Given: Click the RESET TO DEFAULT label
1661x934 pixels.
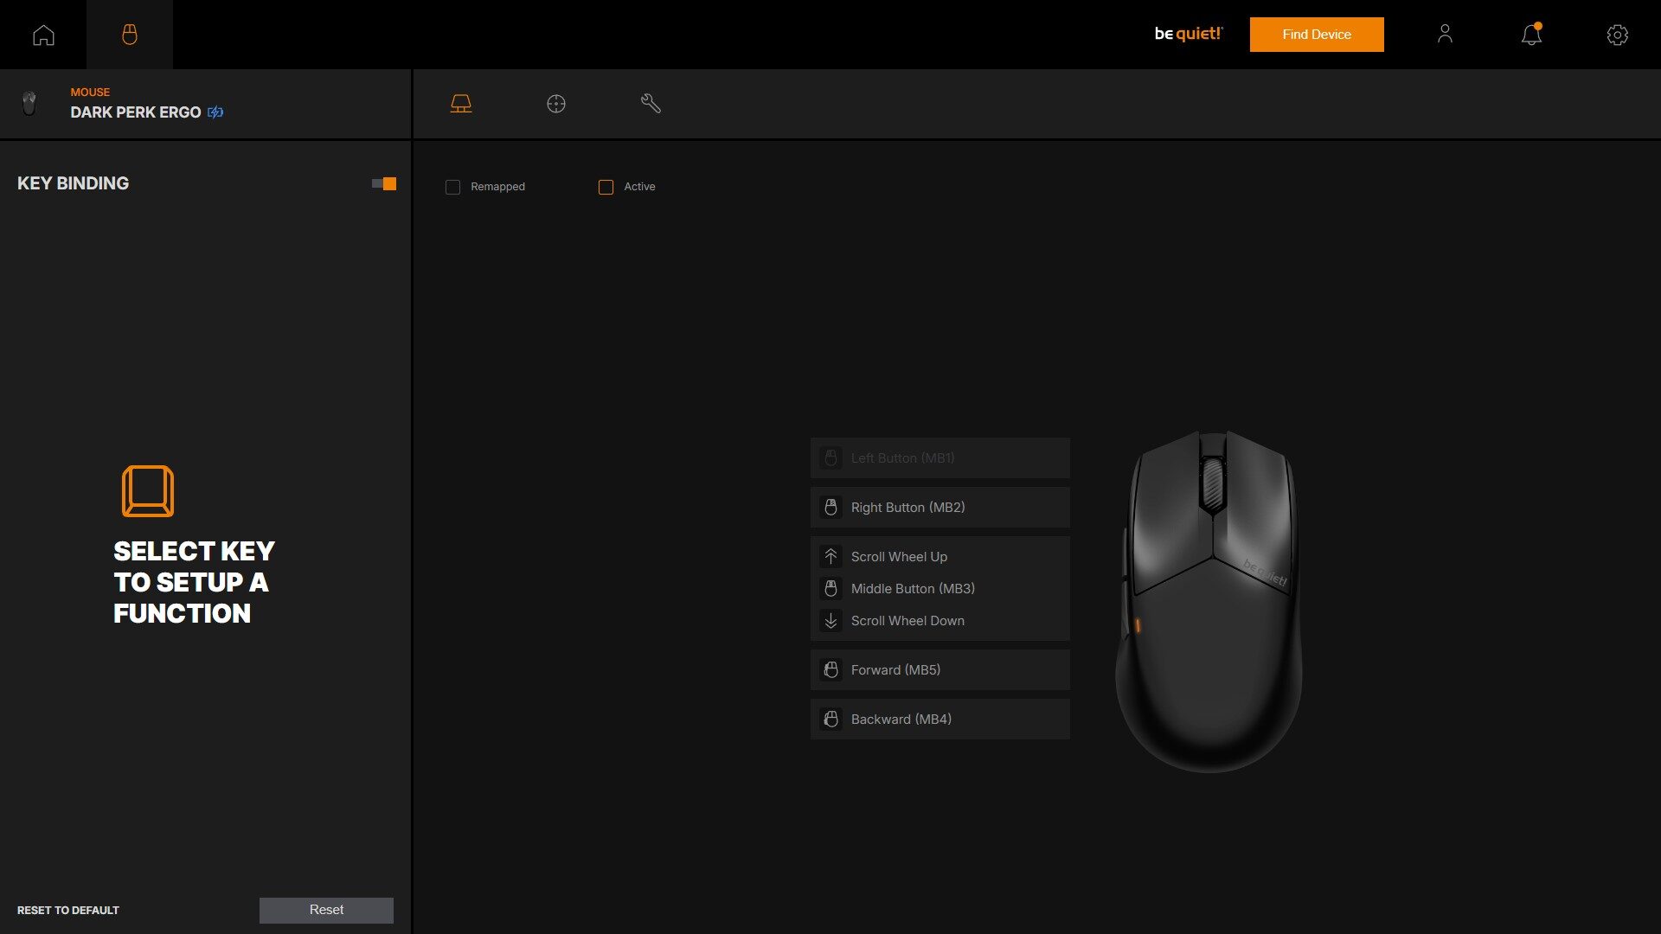Looking at the screenshot, I should [68, 911].
